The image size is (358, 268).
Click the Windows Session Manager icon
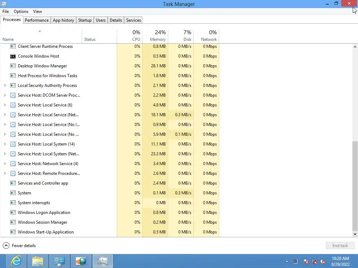click(x=13, y=222)
